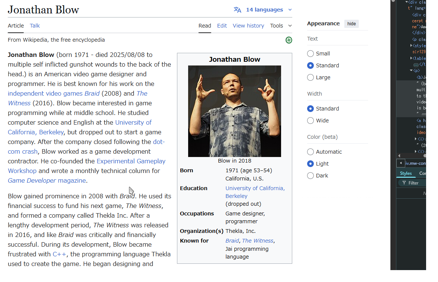Click 'From Wikipedia, the free encyclopedia' text
The width and height of the screenshot is (438, 282).
(x=56, y=40)
